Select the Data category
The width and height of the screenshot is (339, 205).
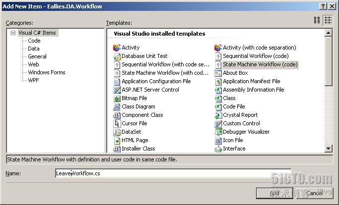tap(34, 49)
